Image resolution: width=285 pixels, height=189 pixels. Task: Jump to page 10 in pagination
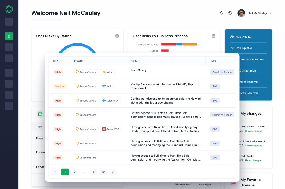[103, 172]
